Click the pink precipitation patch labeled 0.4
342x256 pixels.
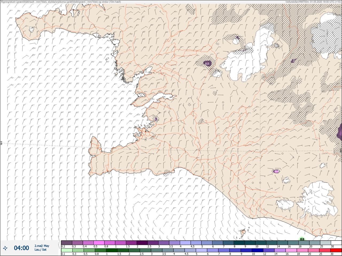tap(277, 171)
